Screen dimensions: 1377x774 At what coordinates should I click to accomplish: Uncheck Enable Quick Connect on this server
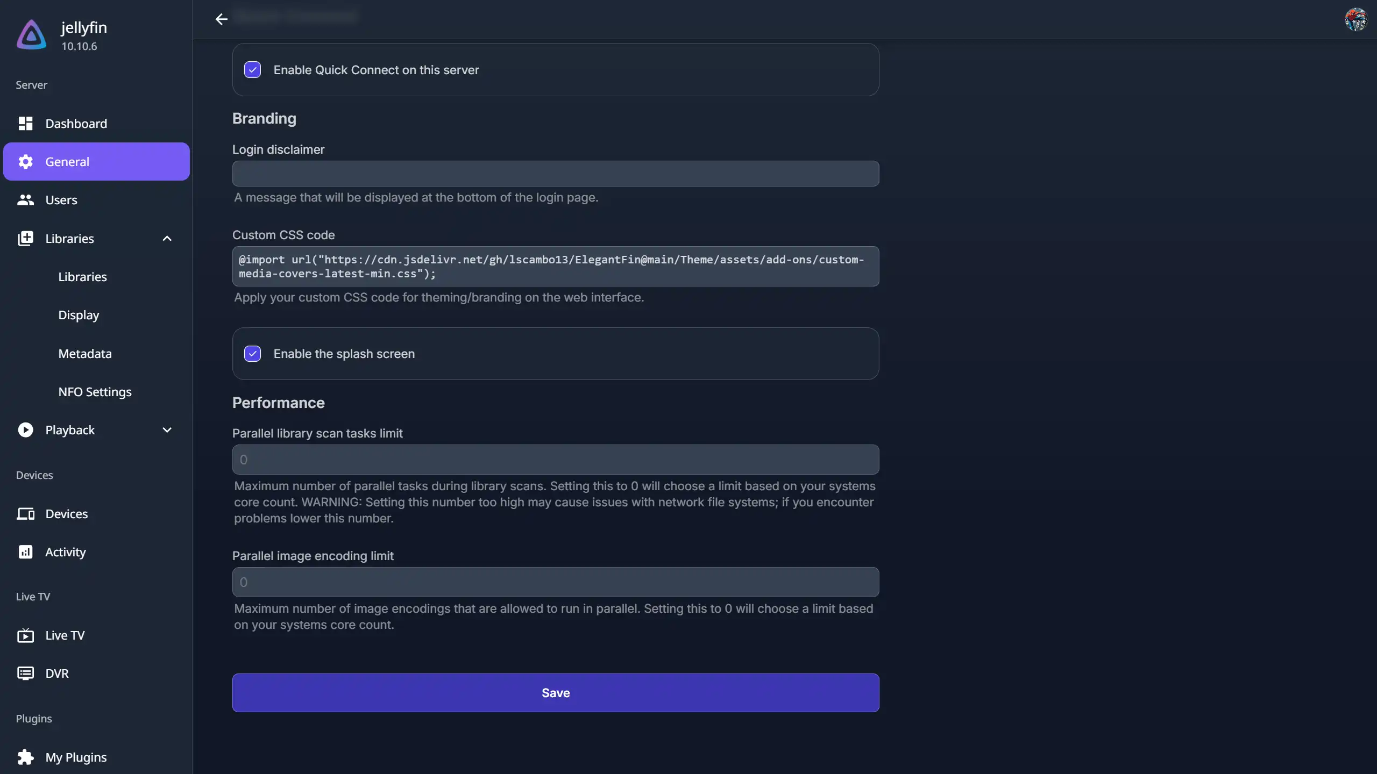(252, 70)
